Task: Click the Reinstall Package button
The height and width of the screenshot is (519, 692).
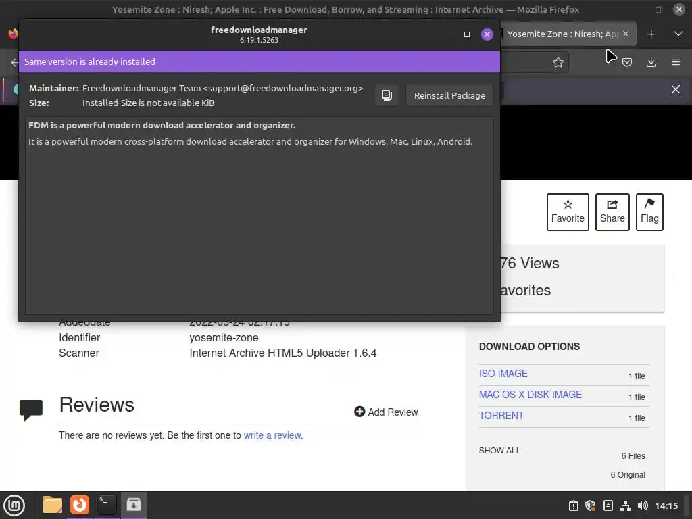Action: [x=449, y=95]
